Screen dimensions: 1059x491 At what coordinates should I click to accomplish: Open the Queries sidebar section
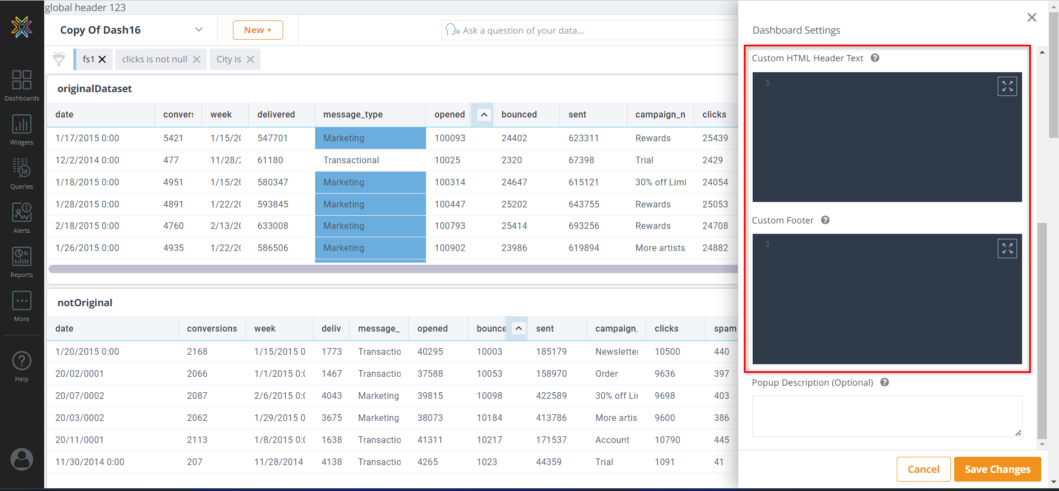tap(22, 173)
